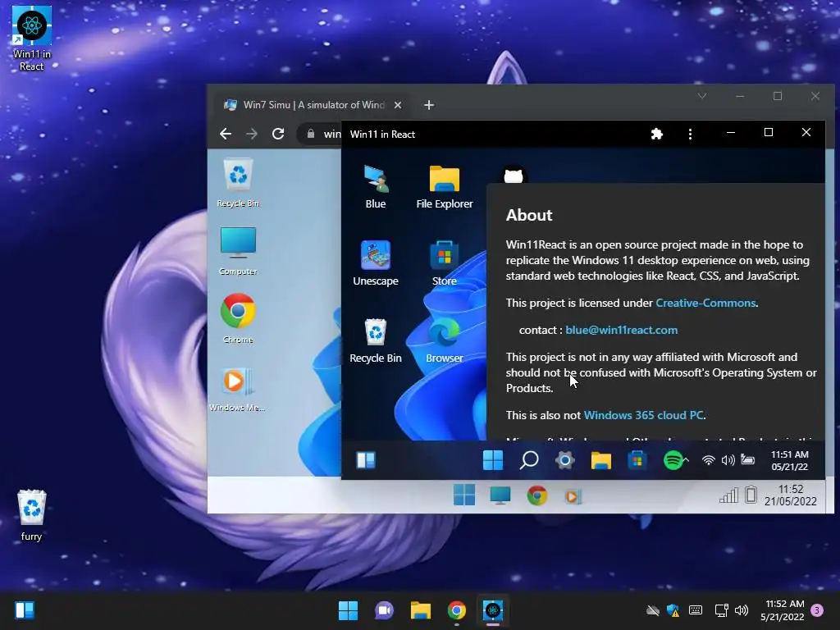840x630 pixels.
Task: Open tab search dropdown in Chrome titlebar
Action: (x=702, y=96)
